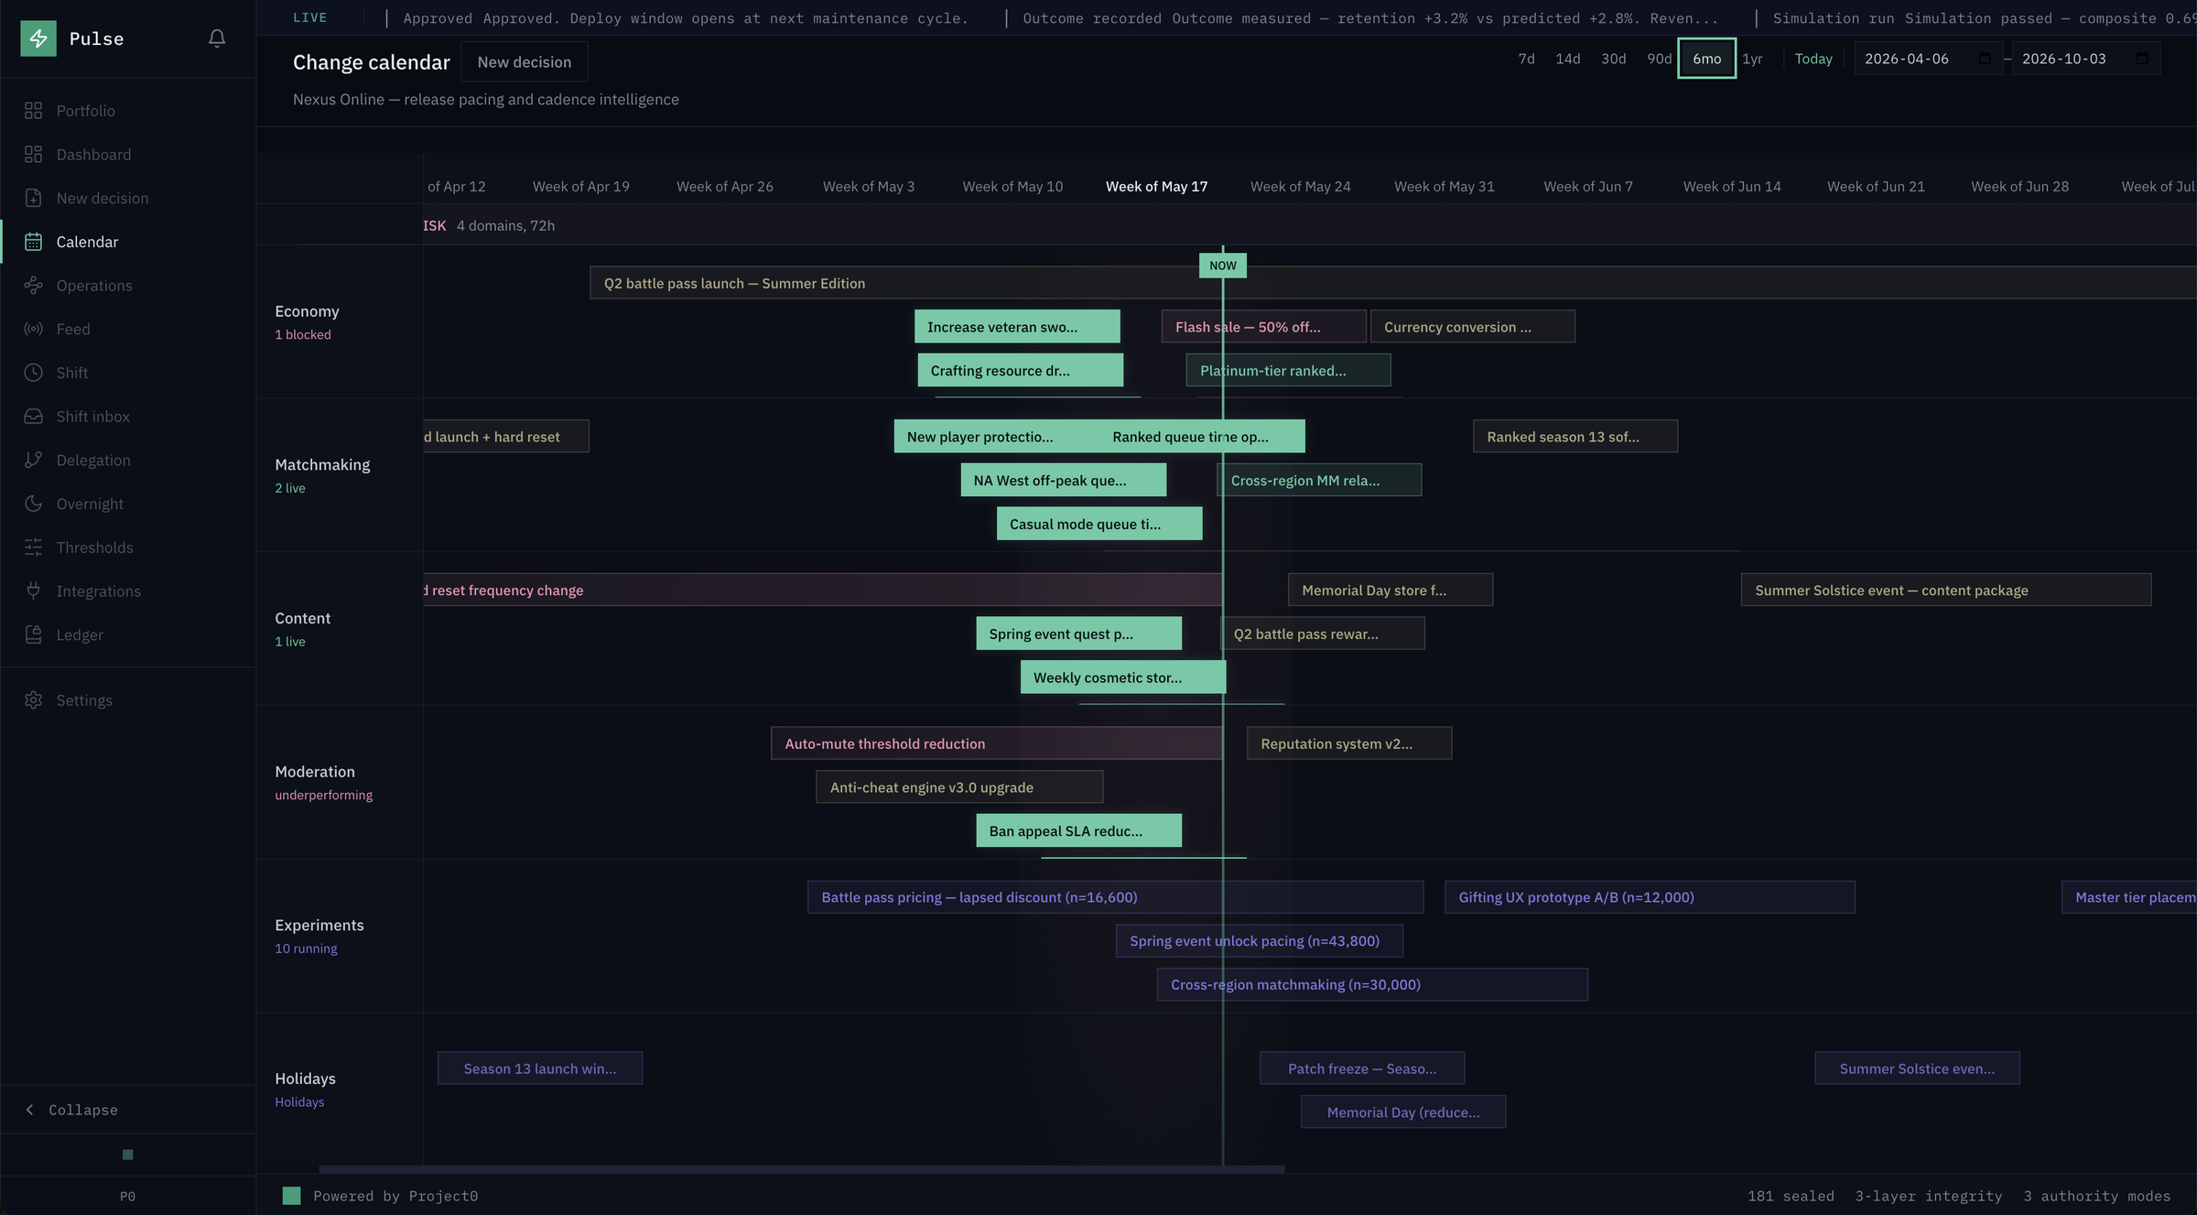Open the Feed section
Screen dimensions: 2197x1215
point(128,329)
